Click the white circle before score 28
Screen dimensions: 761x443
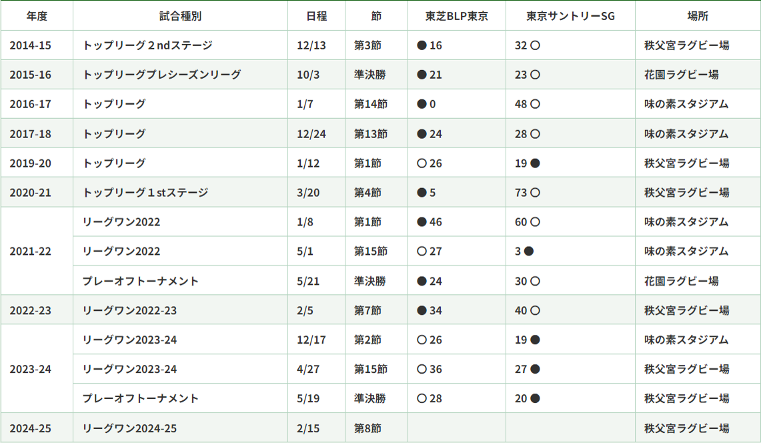click(x=422, y=399)
